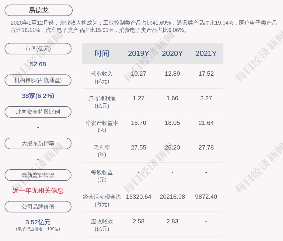
Task: Click the 机构持股(占流通盘) pill
Action: point(38,80)
